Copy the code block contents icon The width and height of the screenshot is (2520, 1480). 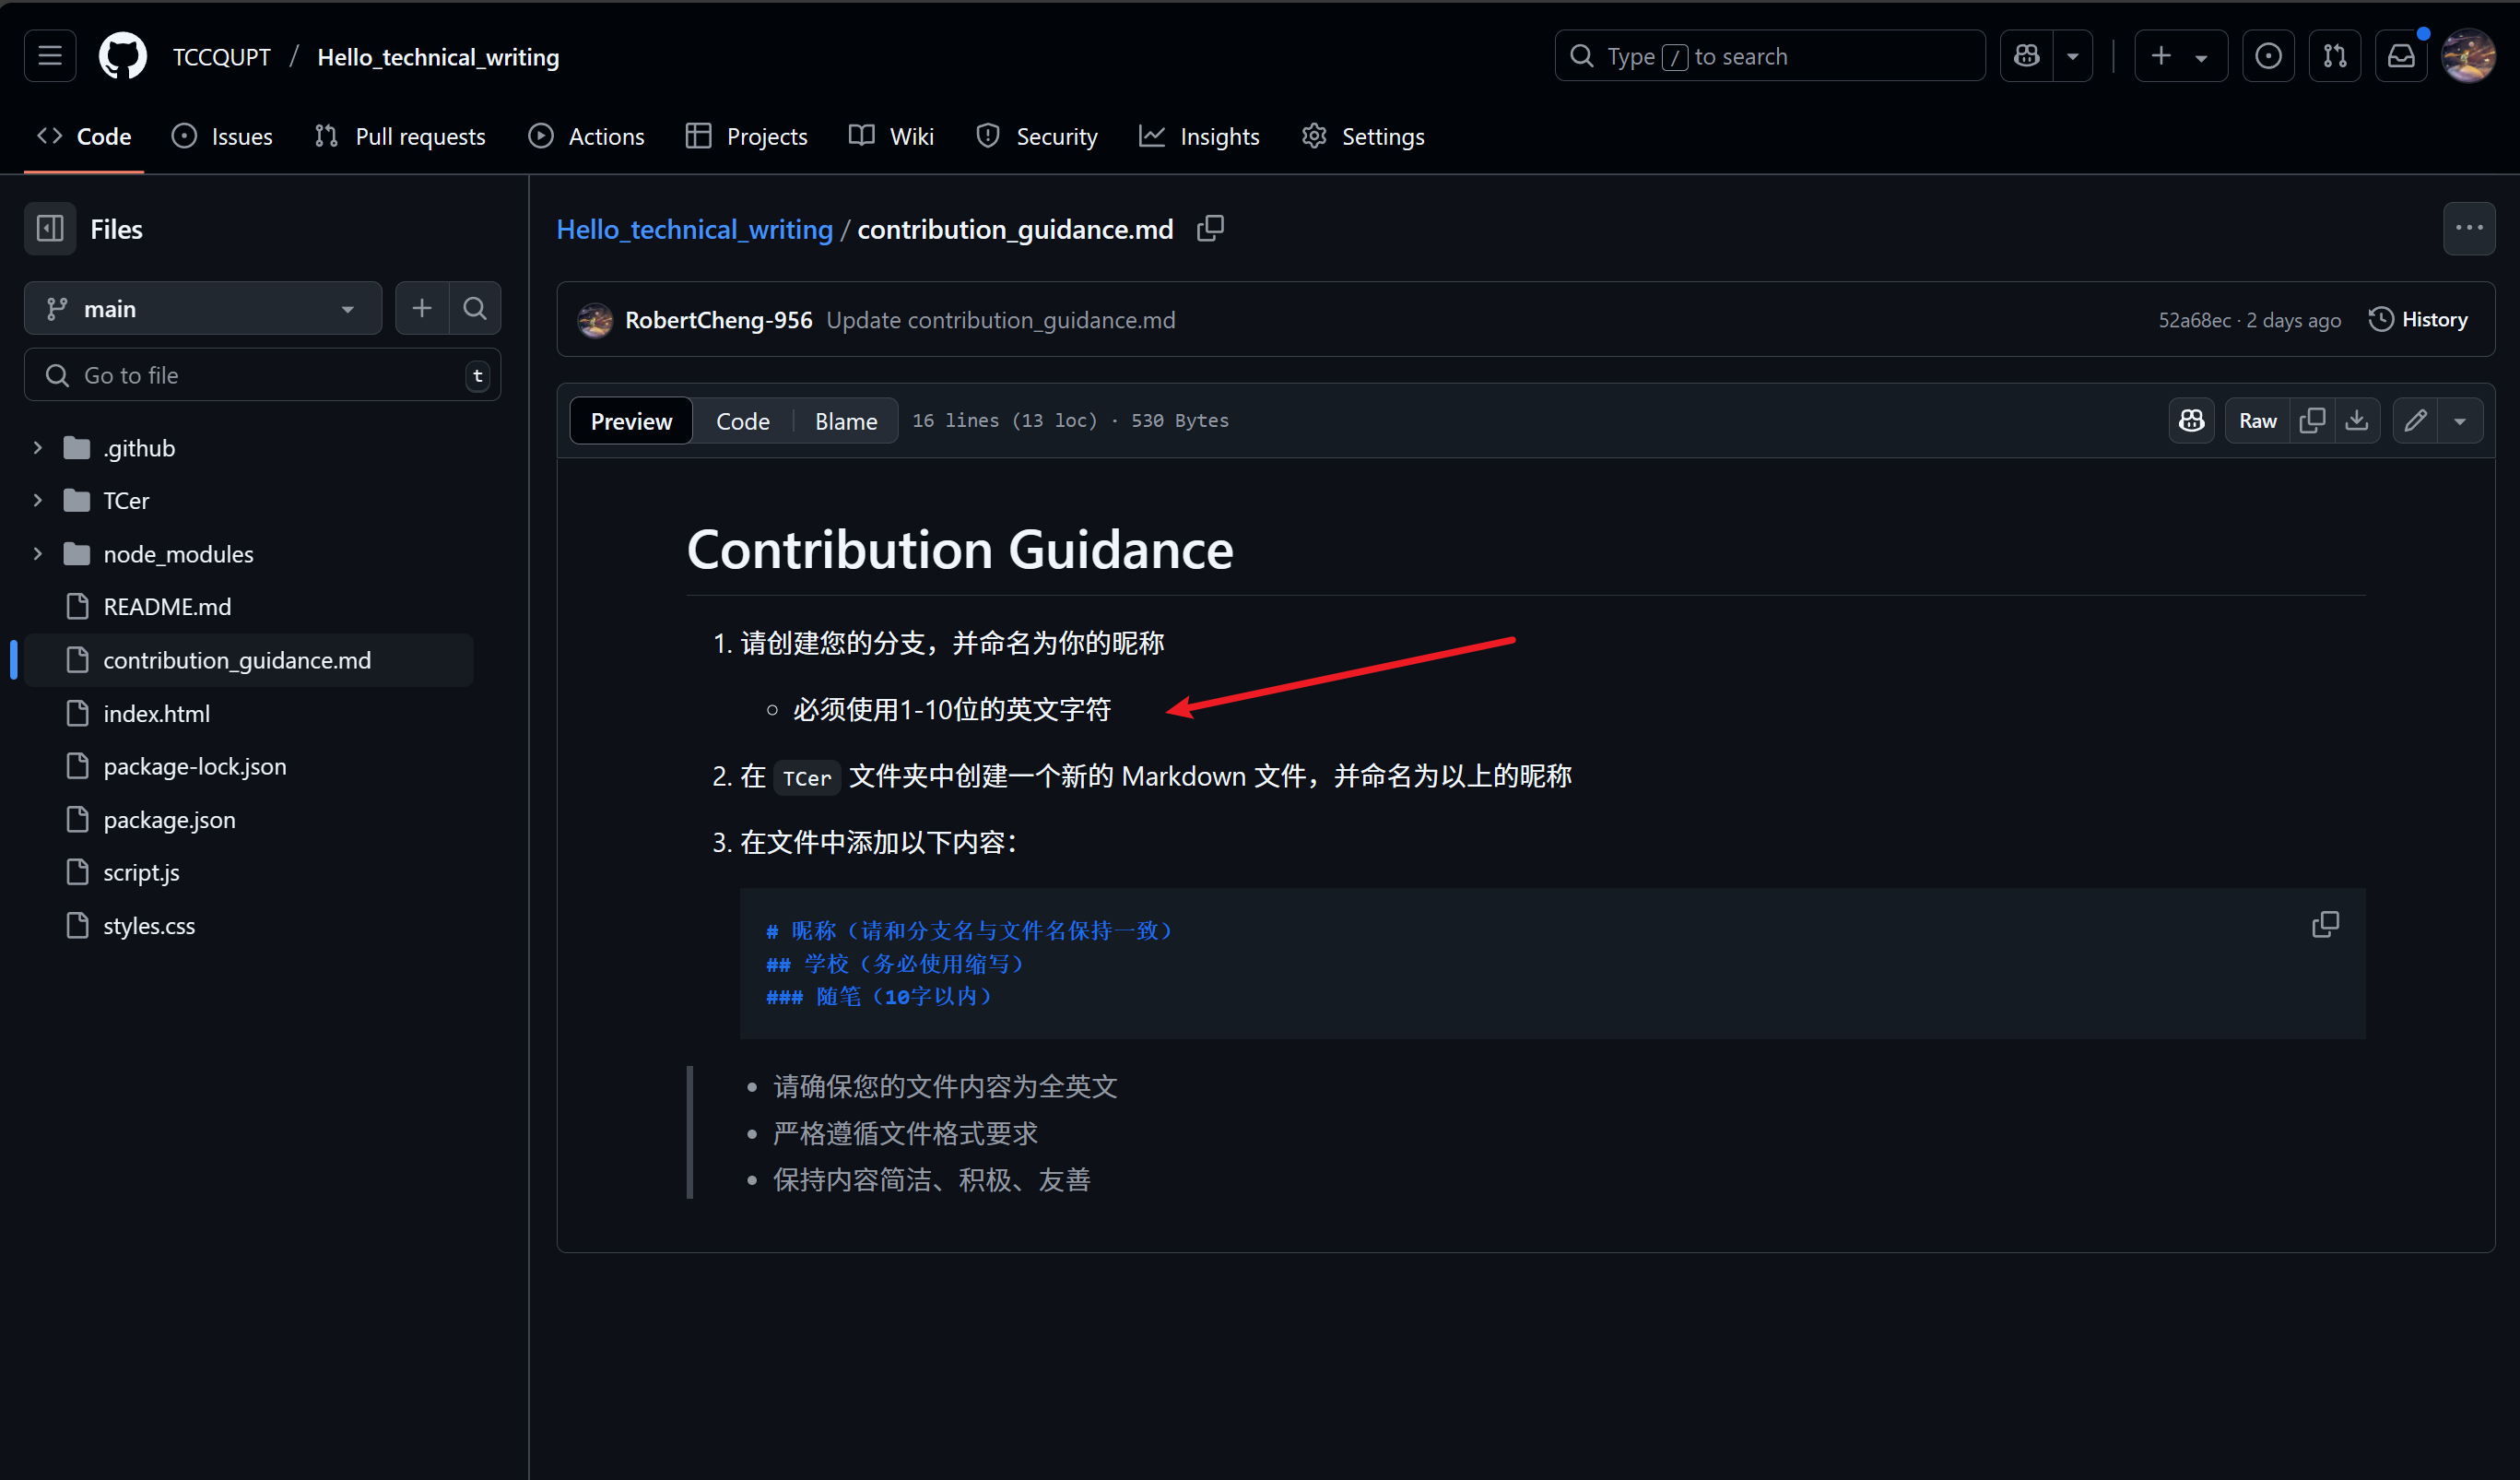2325,925
